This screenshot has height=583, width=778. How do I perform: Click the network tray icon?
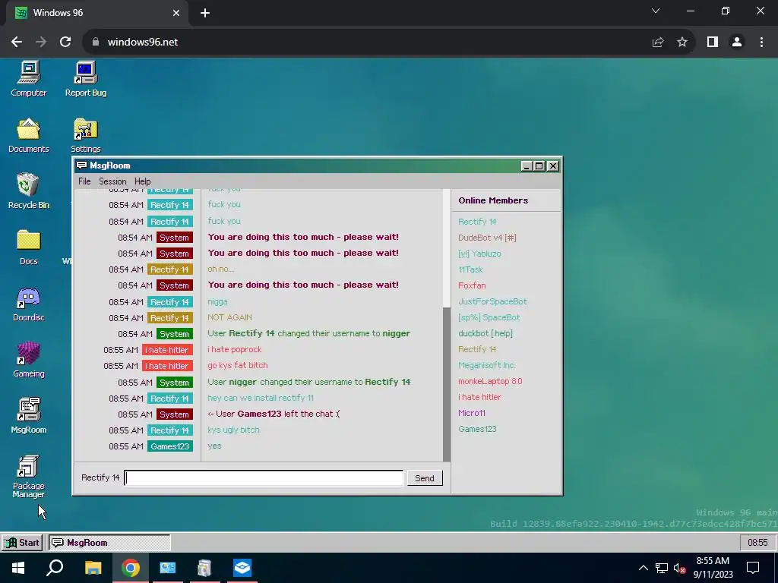point(662,568)
